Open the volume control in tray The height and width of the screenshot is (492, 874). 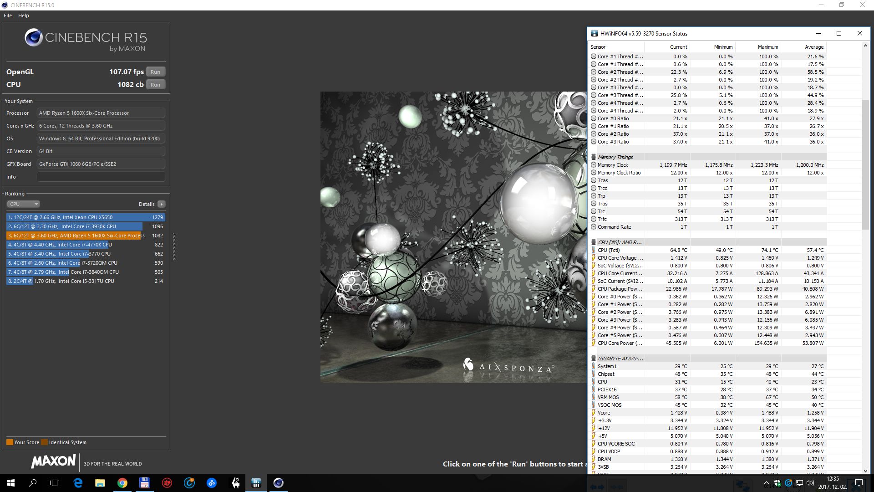click(810, 483)
